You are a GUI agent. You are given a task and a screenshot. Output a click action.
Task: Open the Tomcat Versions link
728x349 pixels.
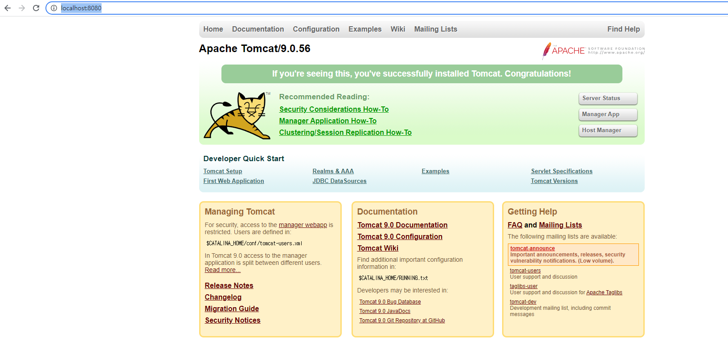[x=554, y=181]
